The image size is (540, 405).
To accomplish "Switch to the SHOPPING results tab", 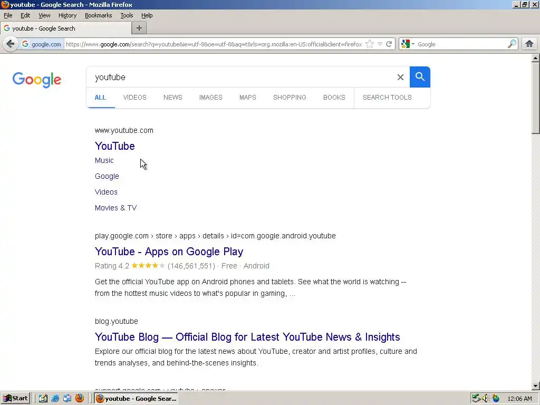I will (290, 98).
